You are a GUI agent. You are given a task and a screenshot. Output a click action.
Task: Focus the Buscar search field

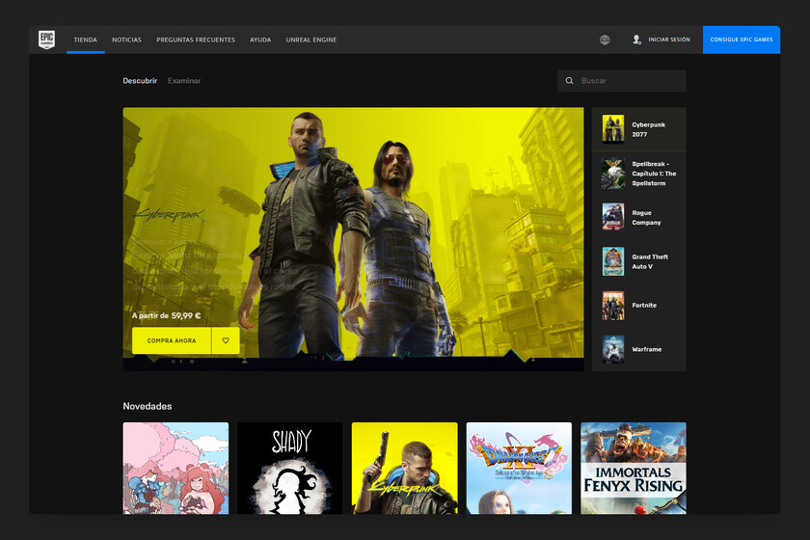coord(621,81)
